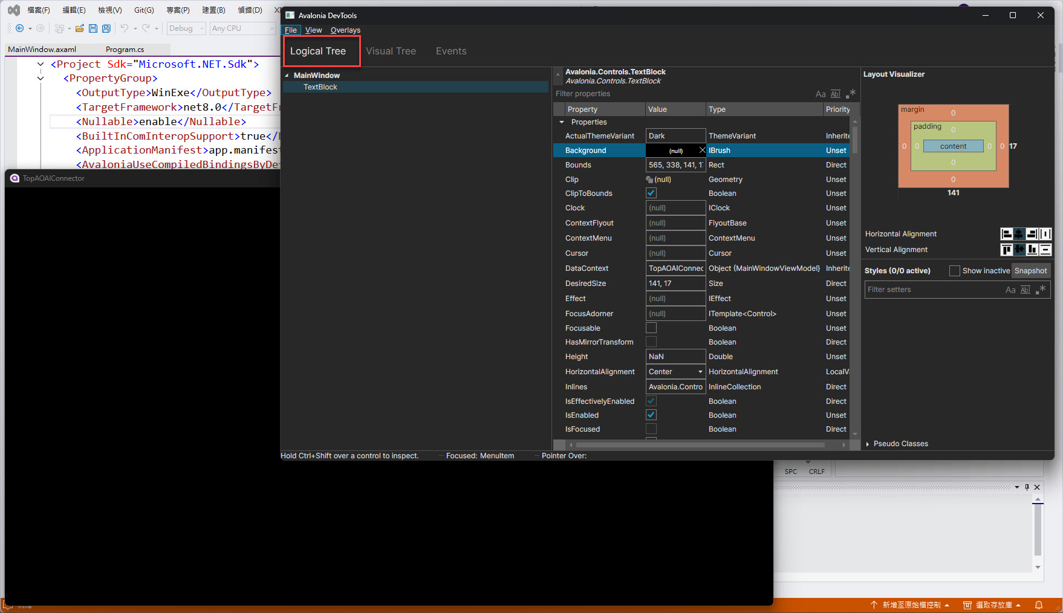Sort by Type column header

coord(764,109)
